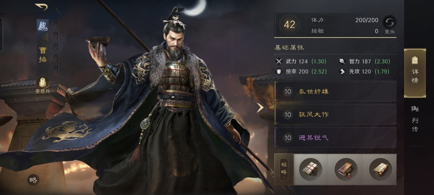Tap the 武力 124 attribute
Image resolution: width=434 pixels, height=195 pixels.
(x=301, y=61)
